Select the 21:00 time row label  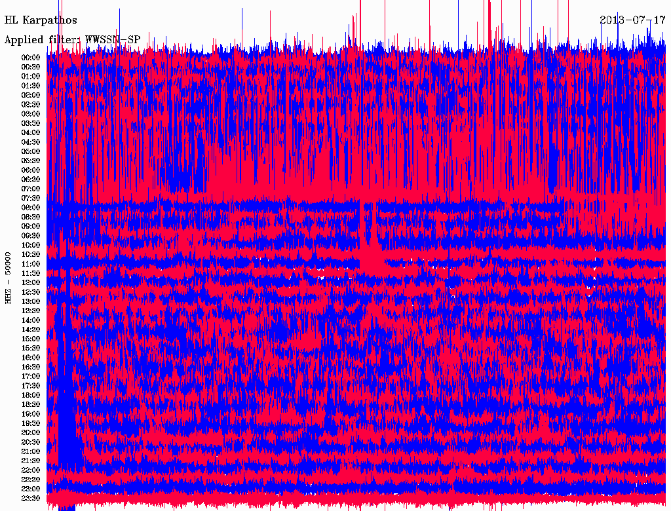coord(31,451)
